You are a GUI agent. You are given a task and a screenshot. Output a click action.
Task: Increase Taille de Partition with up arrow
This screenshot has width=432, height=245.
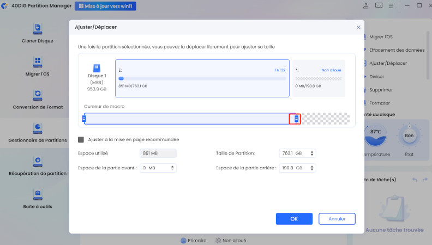(311, 151)
